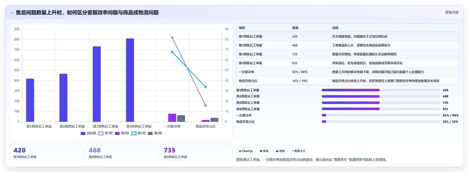Click the teal line point near 34

205,87
